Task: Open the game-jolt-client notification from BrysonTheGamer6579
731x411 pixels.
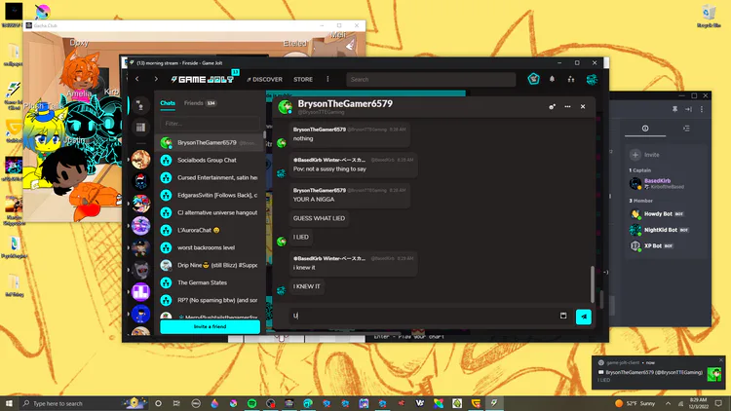Action: (x=658, y=372)
